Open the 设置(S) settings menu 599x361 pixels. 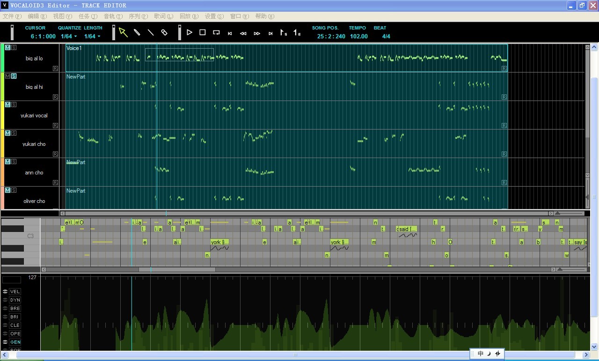[x=214, y=16]
